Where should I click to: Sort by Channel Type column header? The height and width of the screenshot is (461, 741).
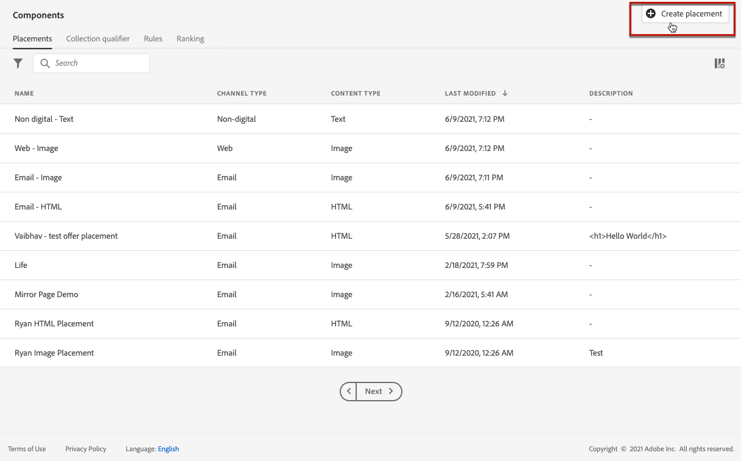[x=242, y=94]
